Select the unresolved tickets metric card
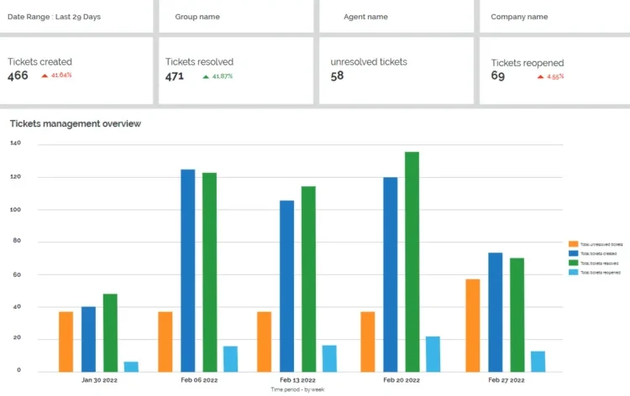The width and height of the screenshot is (630, 396). 396,69
